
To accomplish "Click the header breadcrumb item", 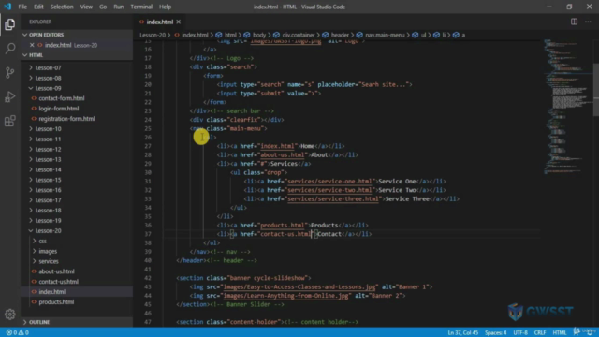I will (x=336, y=35).
